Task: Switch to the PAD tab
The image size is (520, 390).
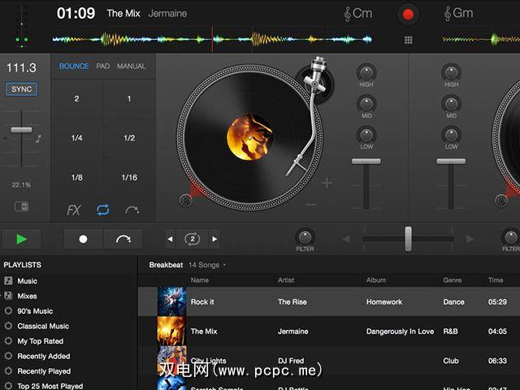Action: [103, 67]
